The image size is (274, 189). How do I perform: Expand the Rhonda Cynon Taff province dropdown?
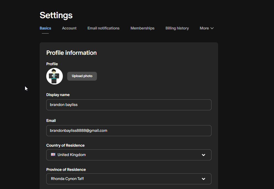pos(129,179)
